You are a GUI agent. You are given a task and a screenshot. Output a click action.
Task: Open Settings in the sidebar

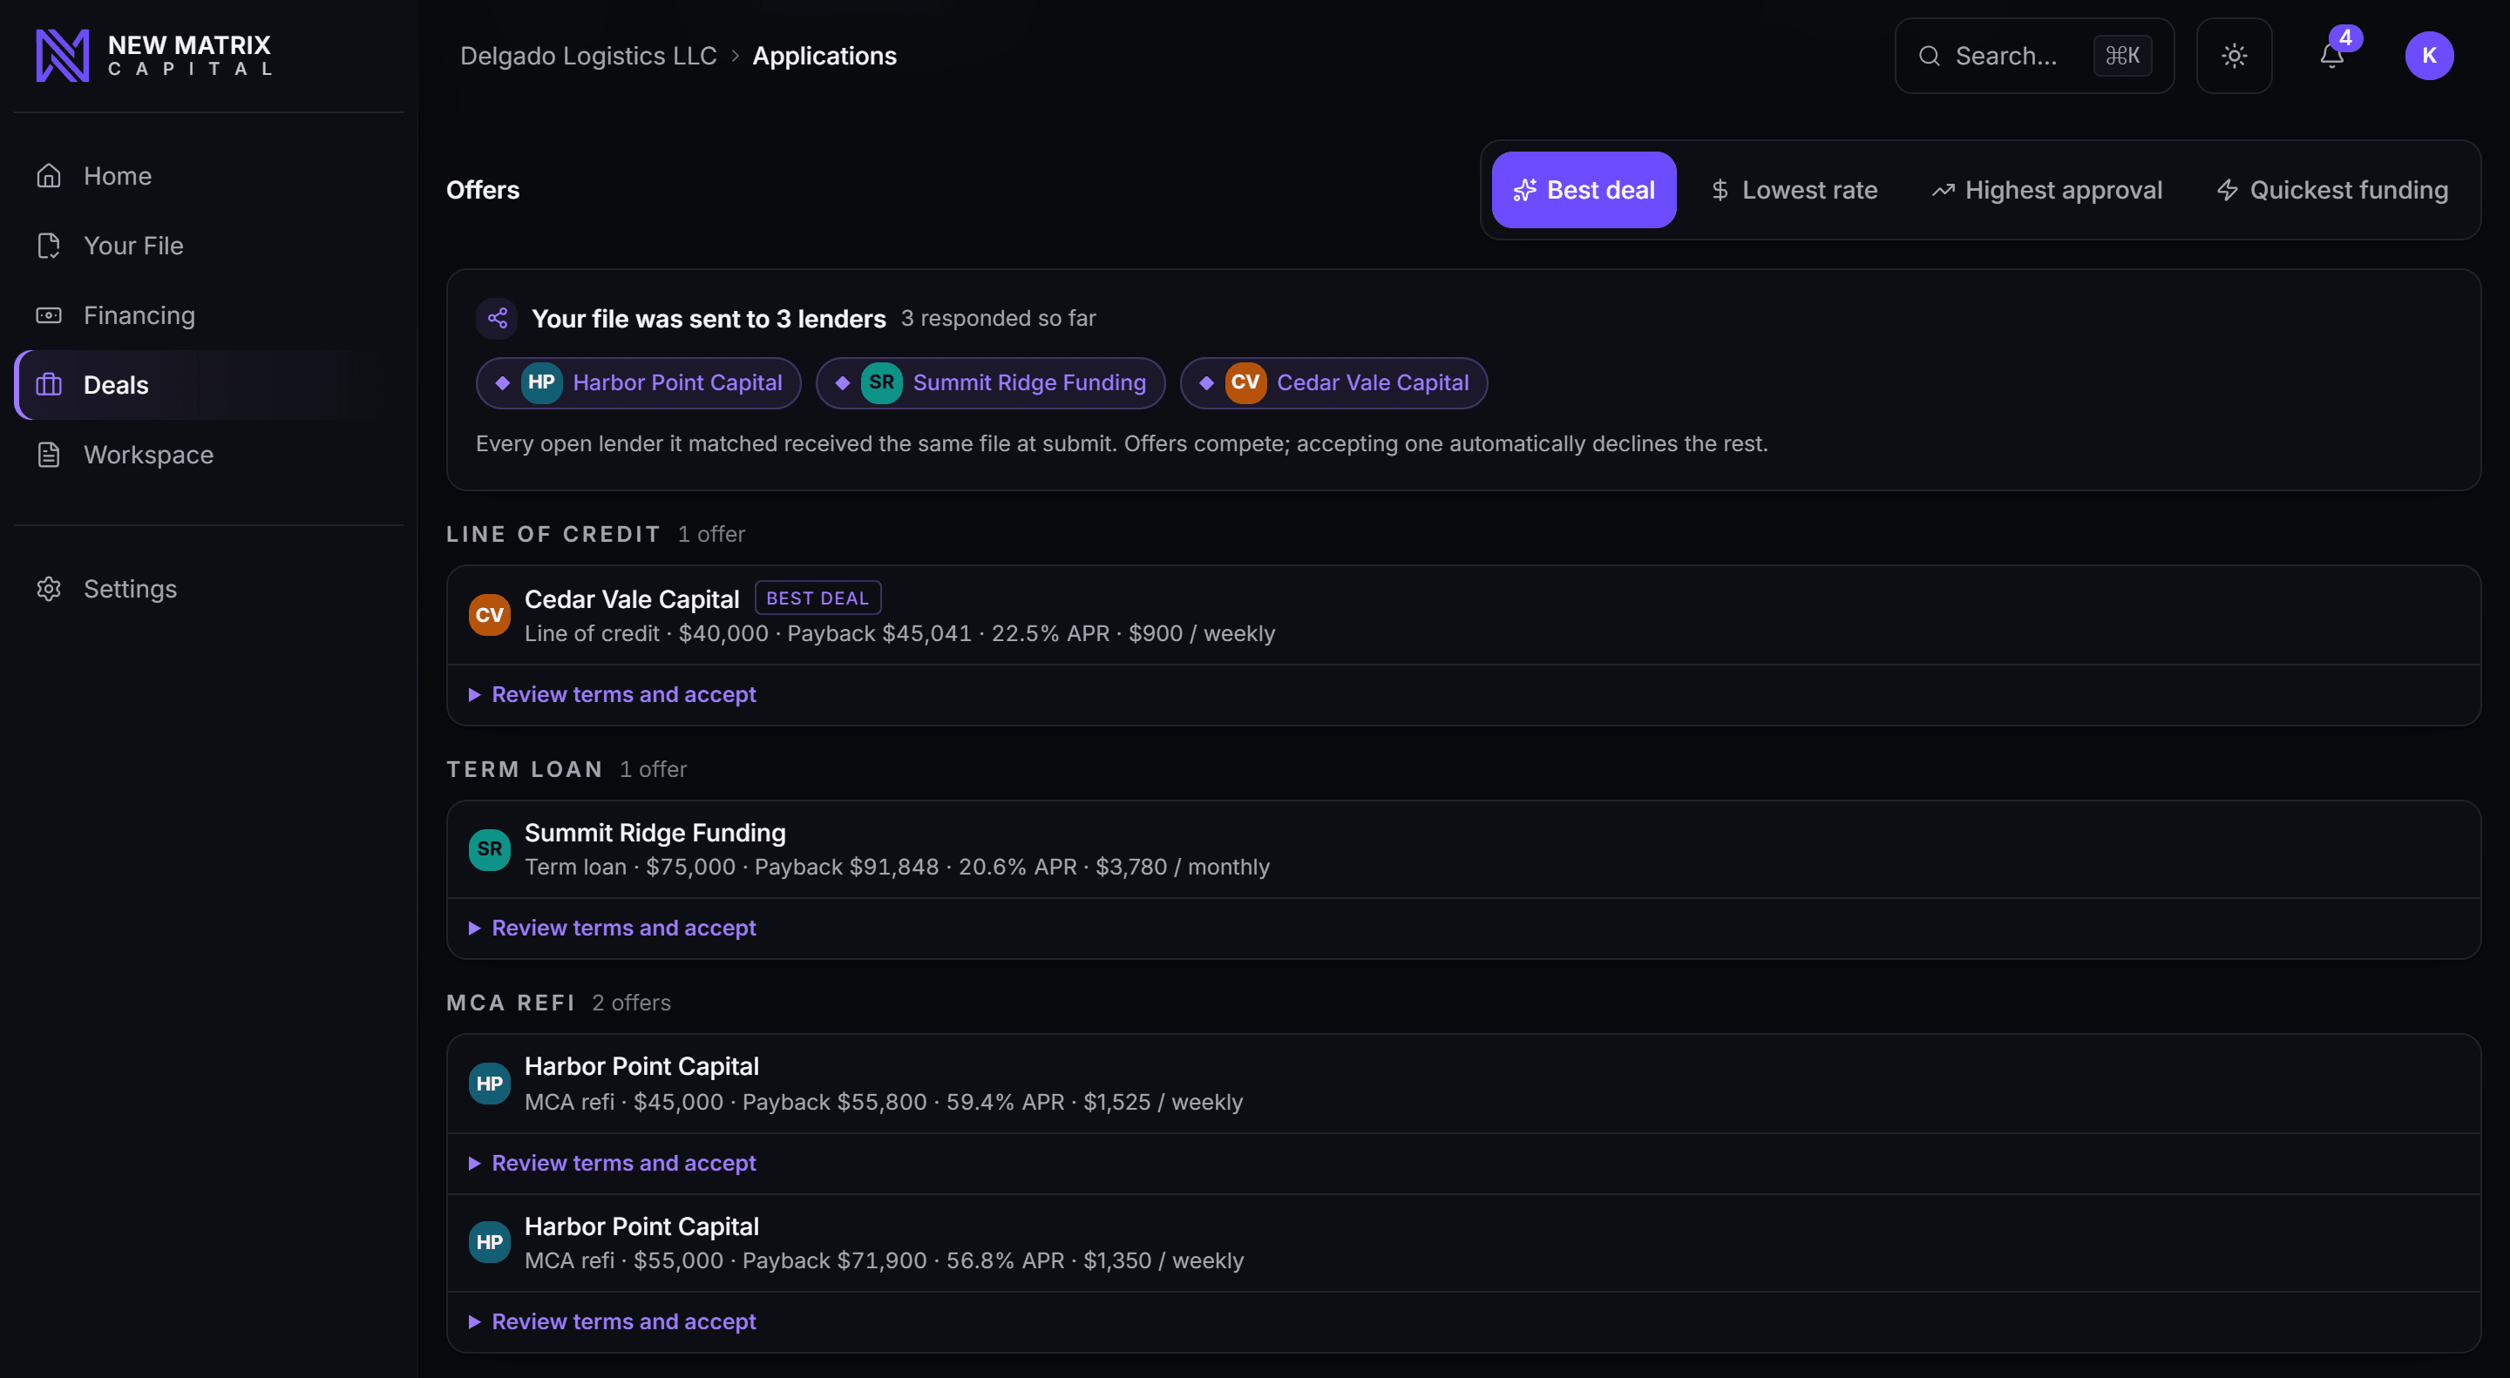click(208, 589)
